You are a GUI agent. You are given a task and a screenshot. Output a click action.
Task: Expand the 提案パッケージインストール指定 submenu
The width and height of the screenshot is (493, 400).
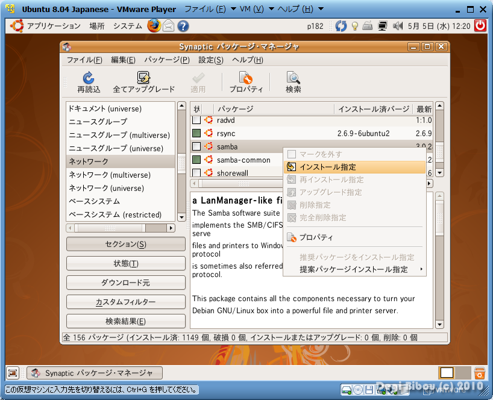coord(354,269)
